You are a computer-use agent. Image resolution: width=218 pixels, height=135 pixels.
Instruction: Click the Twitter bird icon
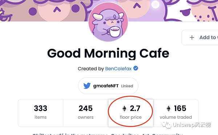tap(87, 86)
